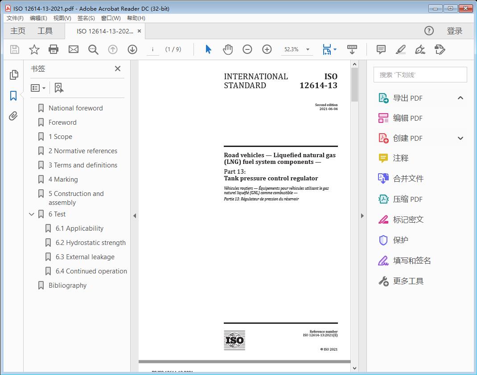Open 标记密文 tool
The image size is (477, 375).
(x=401, y=220)
